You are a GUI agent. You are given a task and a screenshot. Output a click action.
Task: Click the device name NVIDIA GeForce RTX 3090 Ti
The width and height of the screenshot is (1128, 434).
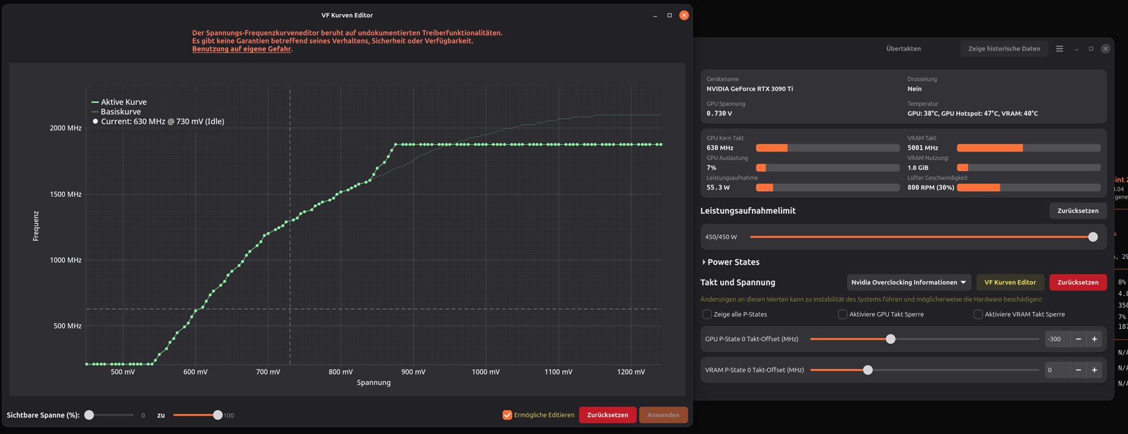[x=750, y=89]
